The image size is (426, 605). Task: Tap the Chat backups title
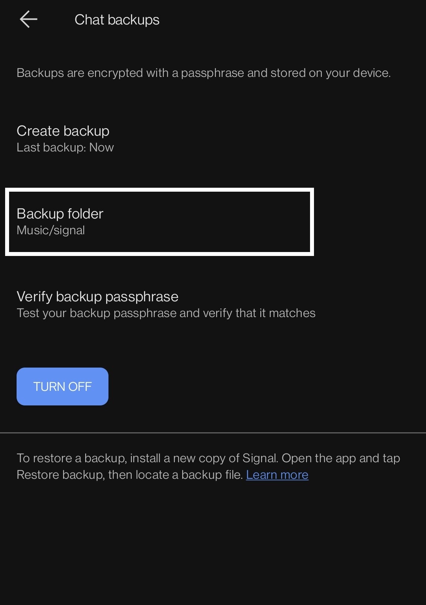116,19
